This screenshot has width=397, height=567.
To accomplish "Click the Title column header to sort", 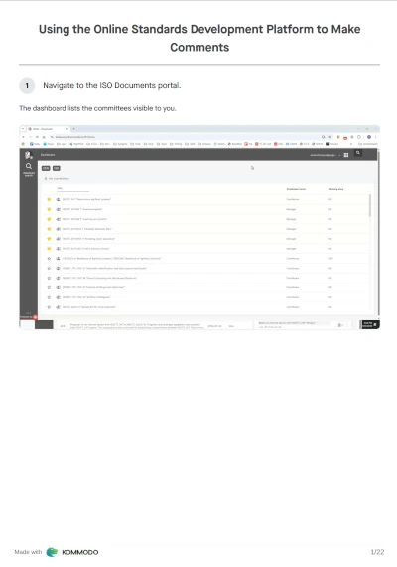I will tap(60, 188).
